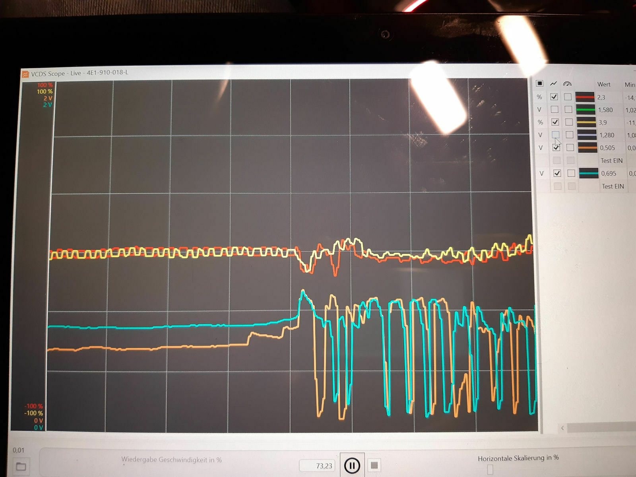Click the cyan line color swatch
The height and width of the screenshot is (477, 636).
(x=588, y=173)
